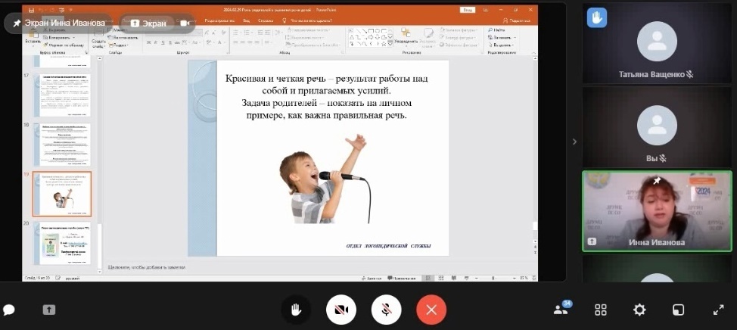
Task: Switch to slide sorter view icon
Action: pyautogui.click(x=441, y=279)
